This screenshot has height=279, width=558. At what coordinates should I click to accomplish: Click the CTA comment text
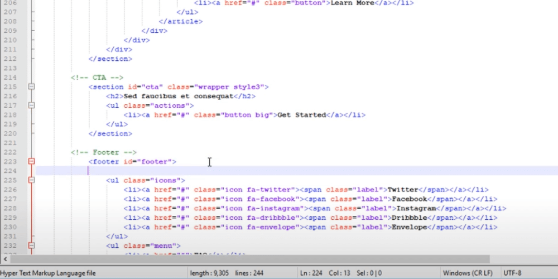[x=97, y=77]
